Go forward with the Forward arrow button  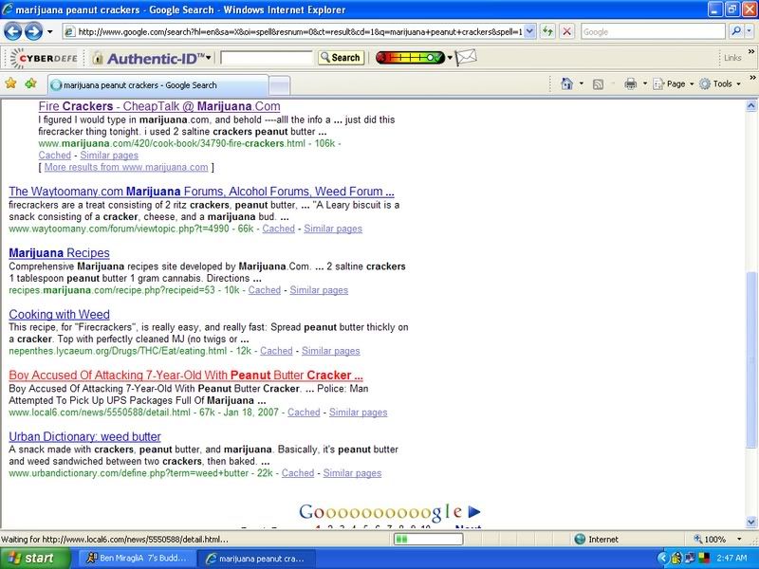click(33, 32)
